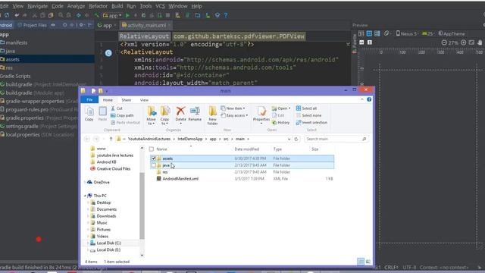485x273 pixels.
Task: Open the Refactor menu
Action: coord(98,6)
